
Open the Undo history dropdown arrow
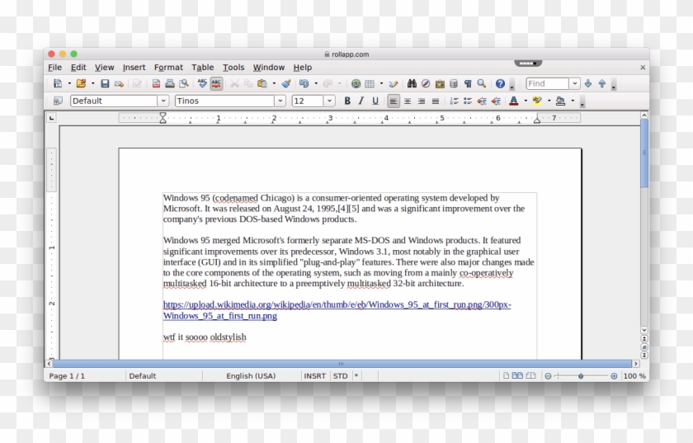(x=315, y=83)
